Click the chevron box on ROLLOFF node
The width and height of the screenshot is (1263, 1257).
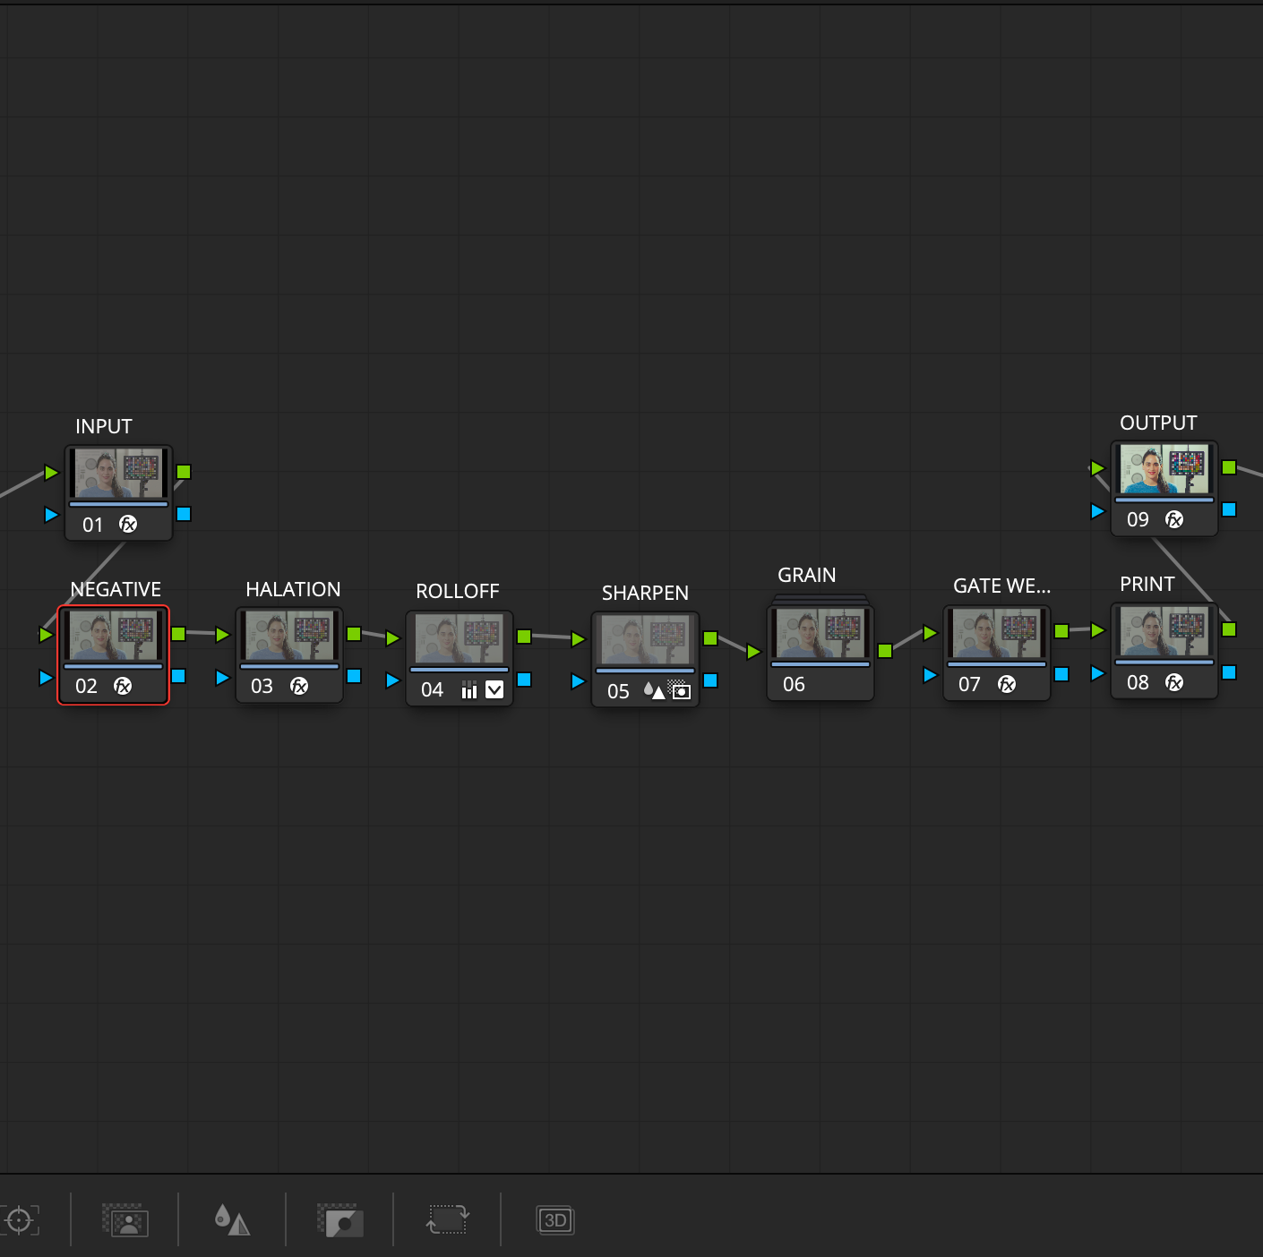[494, 689]
